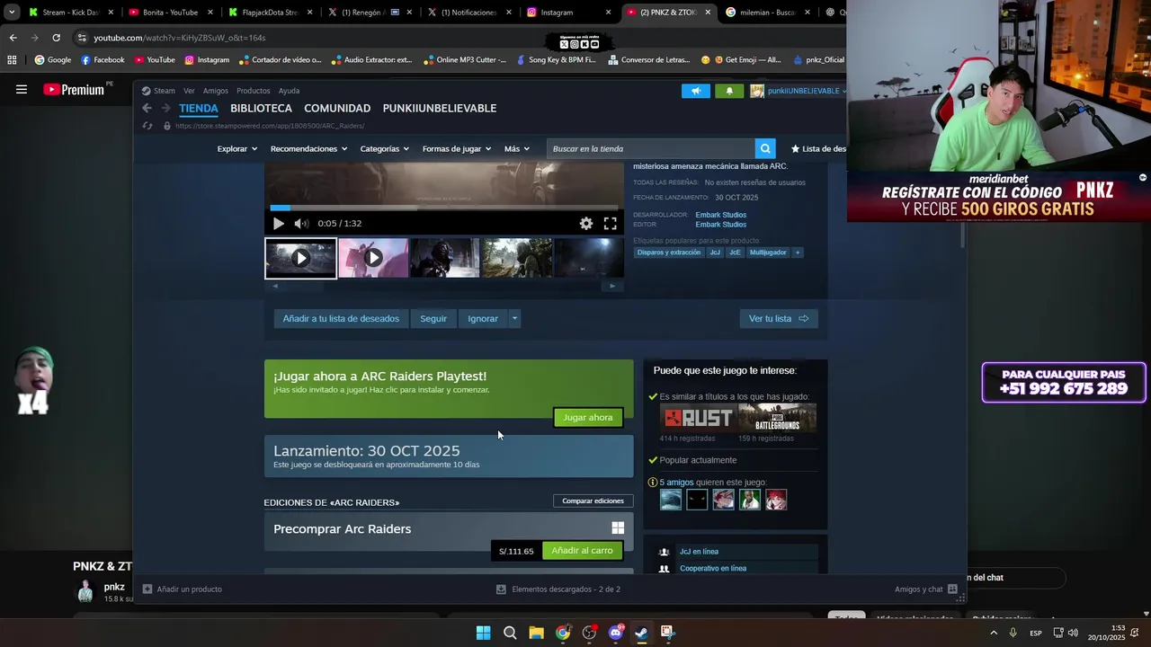Image resolution: width=1151 pixels, height=647 pixels.
Task: Open Amigos y chat panel
Action: (x=926, y=589)
